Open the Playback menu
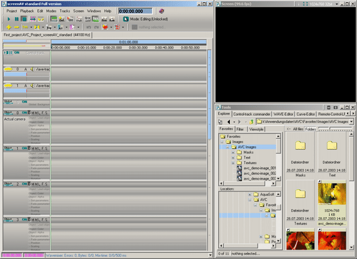Viewport: 357px width, 259px height. (x=27, y=11)
